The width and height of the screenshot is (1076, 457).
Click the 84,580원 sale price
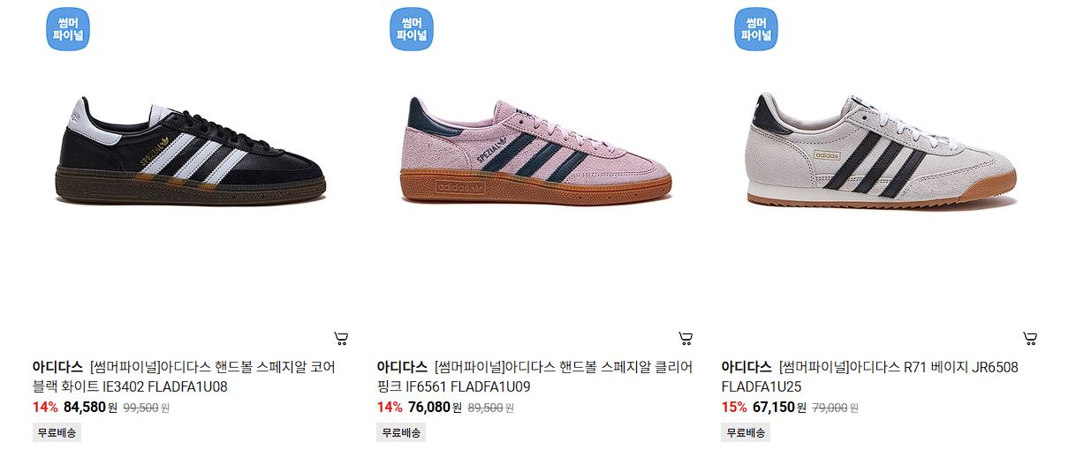pyautogui.click(x=91, y=408)
